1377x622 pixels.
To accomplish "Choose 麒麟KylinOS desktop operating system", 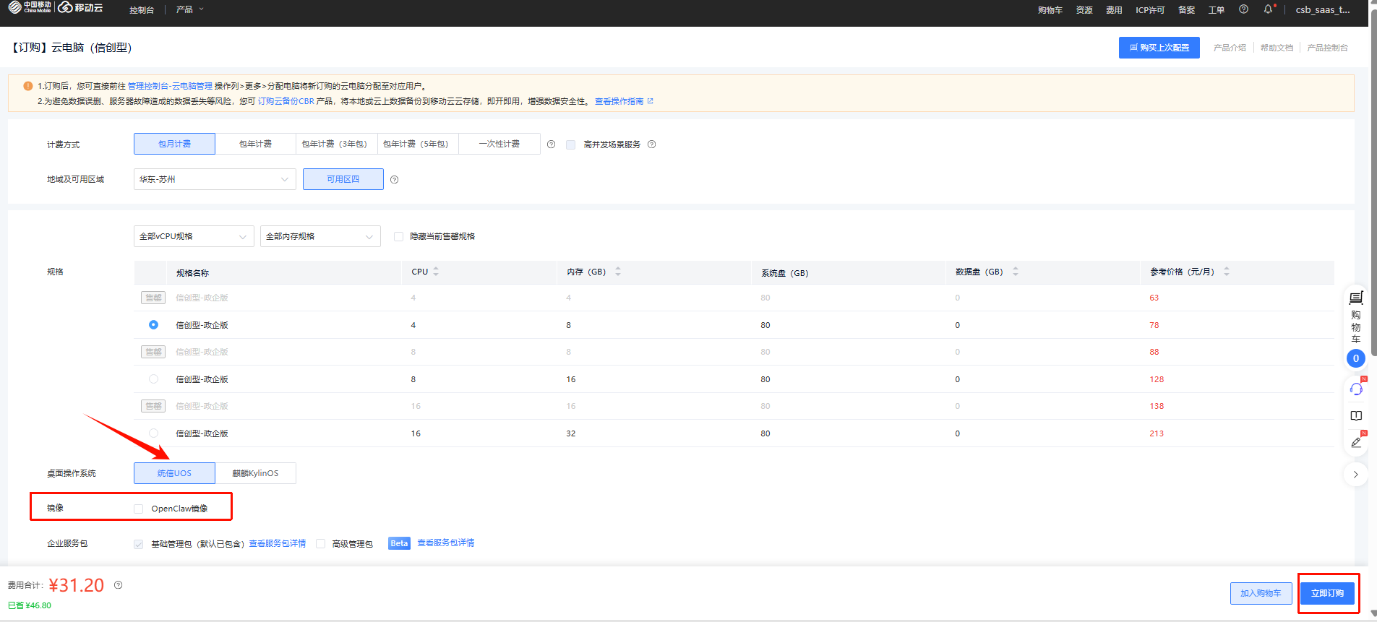I will click(255, 473).
